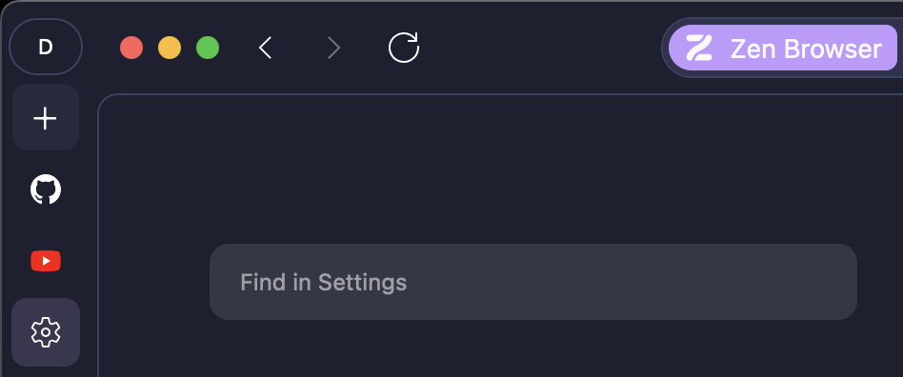Click the Zen Browser label text
903x377 pixels.
[806, 49]
